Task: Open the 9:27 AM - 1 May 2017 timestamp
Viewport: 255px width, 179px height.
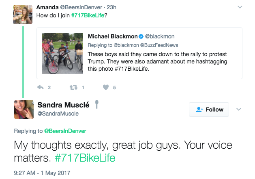Action: pos(42,173)
